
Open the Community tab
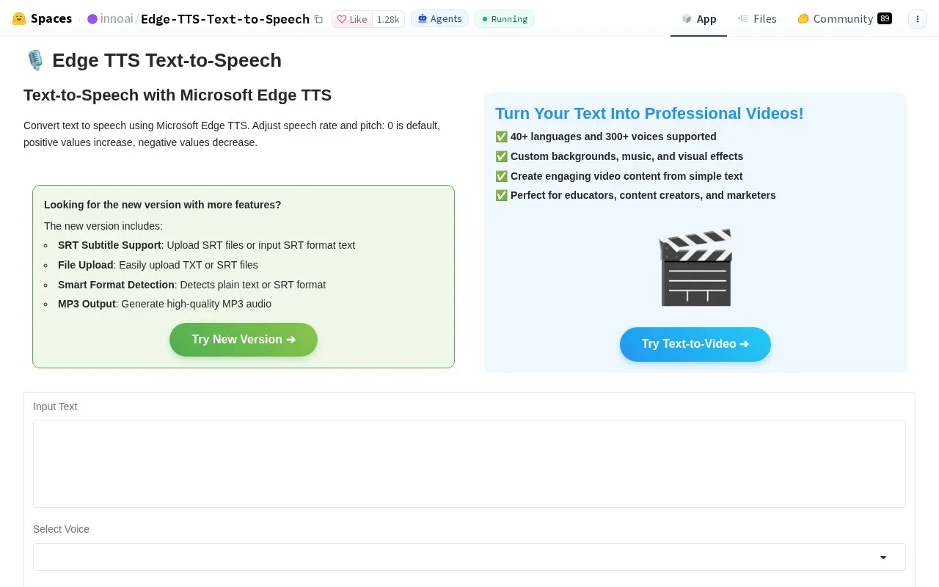click(x=844, y=19)
